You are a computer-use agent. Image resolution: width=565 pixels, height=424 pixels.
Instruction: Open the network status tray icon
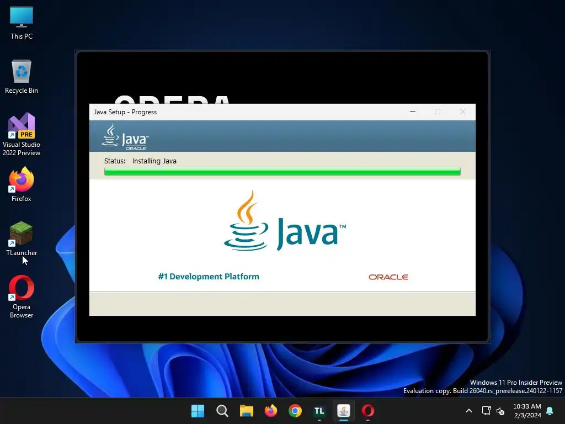pyautogui.click(x=487, y=411)
